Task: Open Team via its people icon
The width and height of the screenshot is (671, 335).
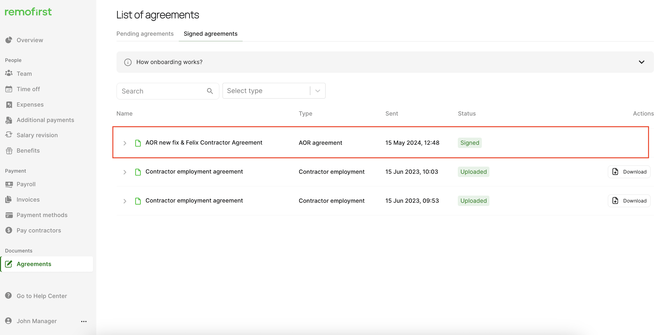Action: pyautogui.click(x=9, y=73)
